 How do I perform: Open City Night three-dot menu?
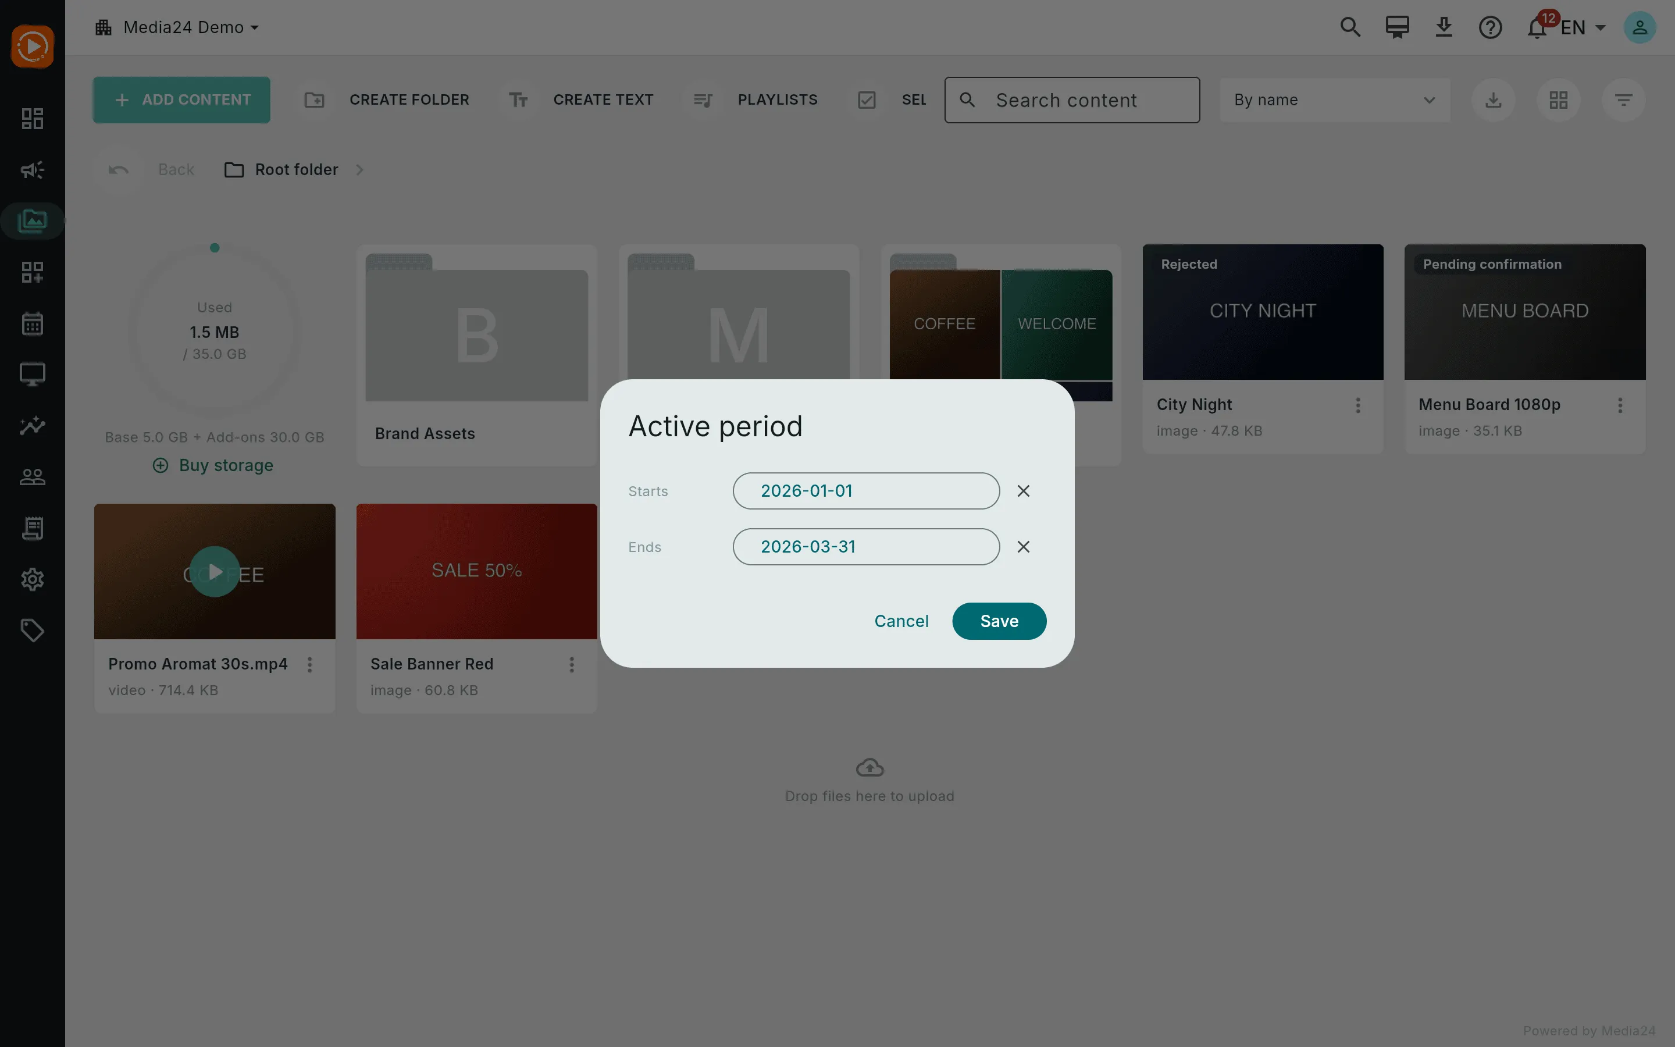pos(1358,405)
